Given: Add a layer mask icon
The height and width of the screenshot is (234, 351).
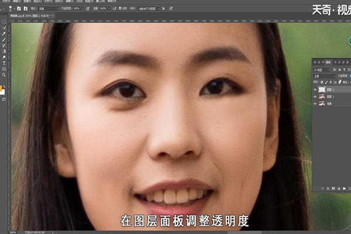Looking at the screenshot, I should tap(333, 188).
